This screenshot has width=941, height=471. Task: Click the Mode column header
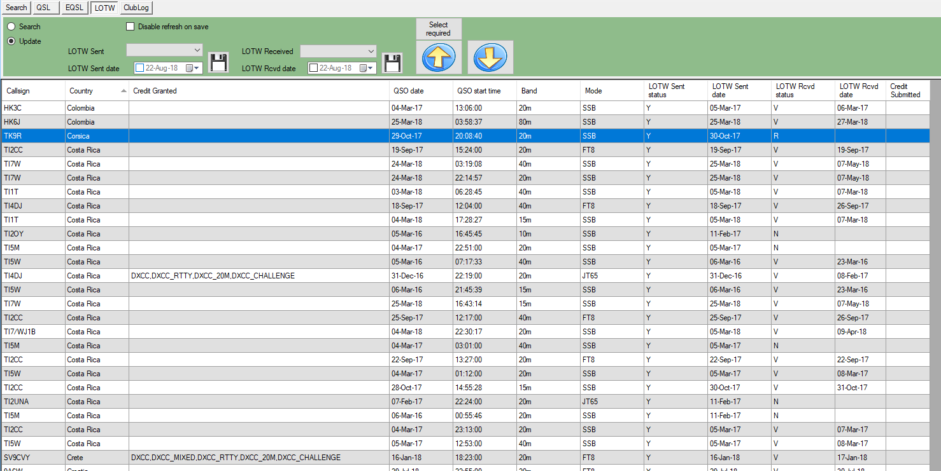point(612,91)
